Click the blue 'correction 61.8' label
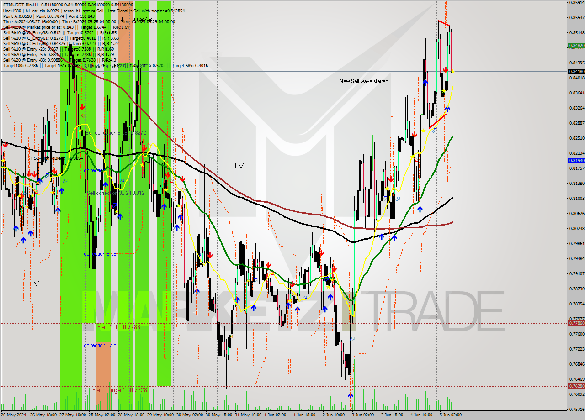This screenshot has height=420, width=585. 100,254
